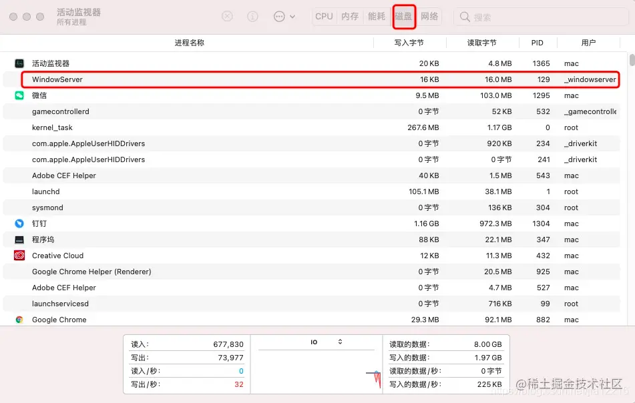Switch to the CPU tab
635x403 pixels.
pyautogui.click(x=324, y=17)
